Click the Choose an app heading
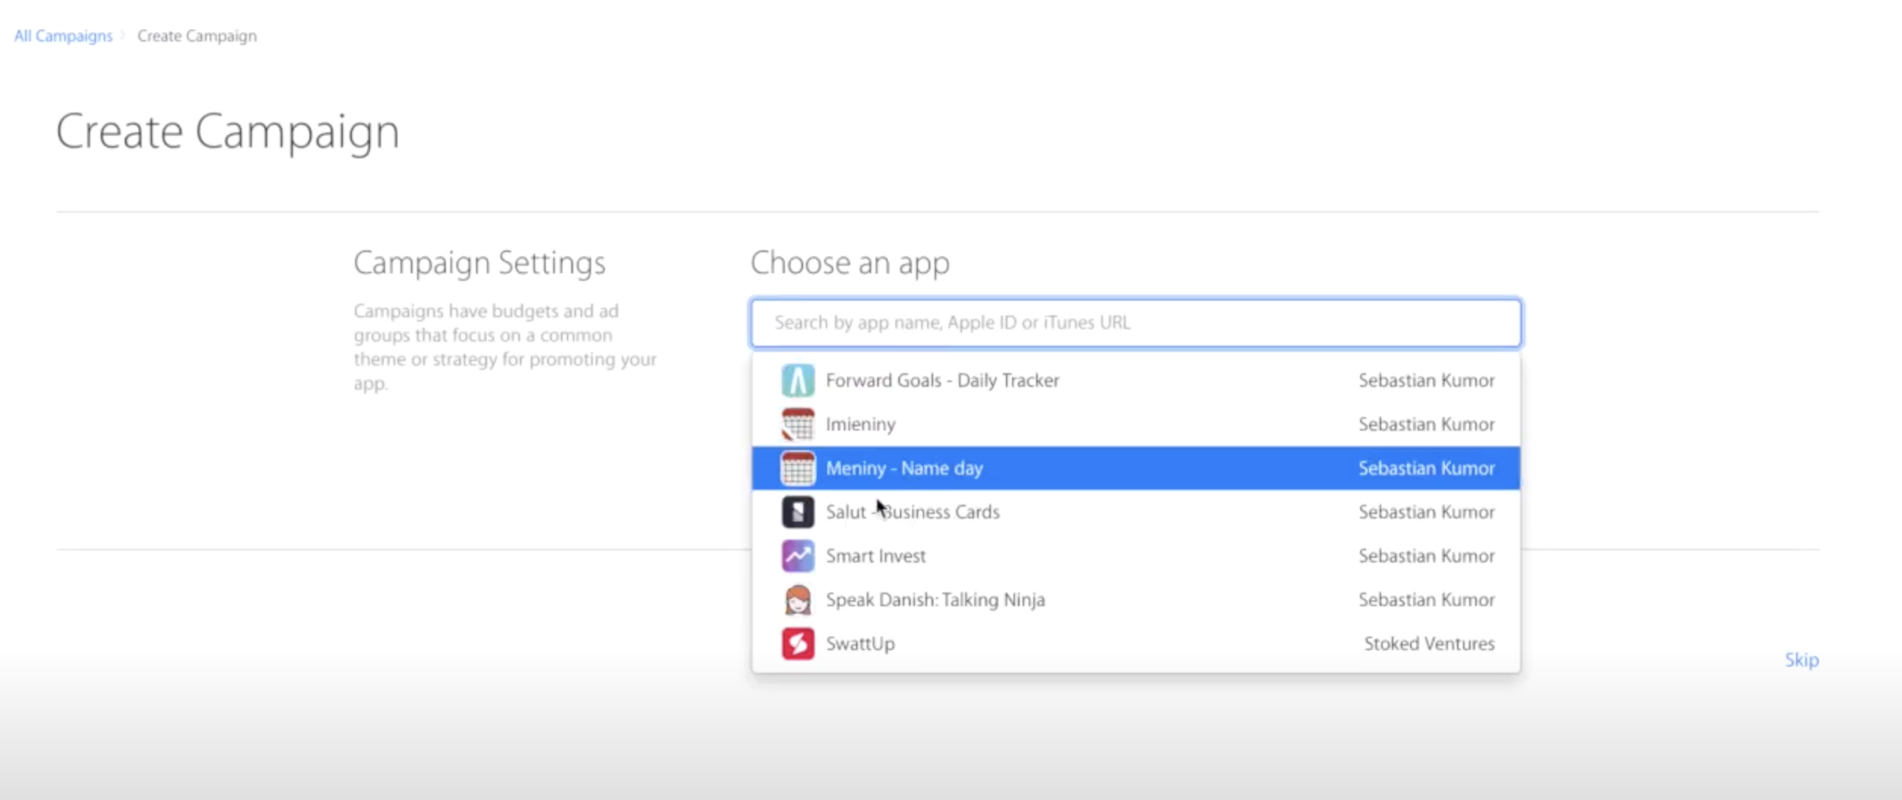This screenshot has height=800, width=1902. point(848,263)
